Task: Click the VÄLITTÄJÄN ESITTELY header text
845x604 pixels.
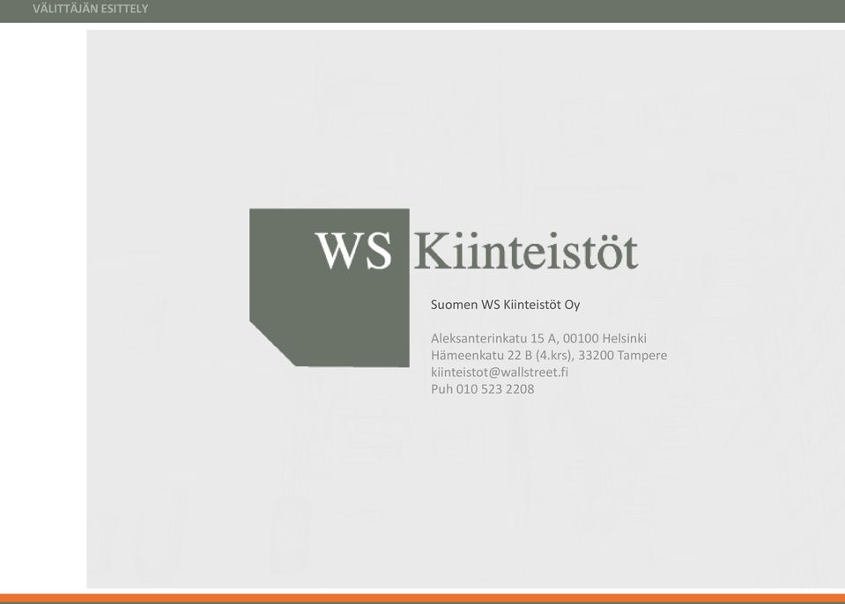Action: [90, 9]
